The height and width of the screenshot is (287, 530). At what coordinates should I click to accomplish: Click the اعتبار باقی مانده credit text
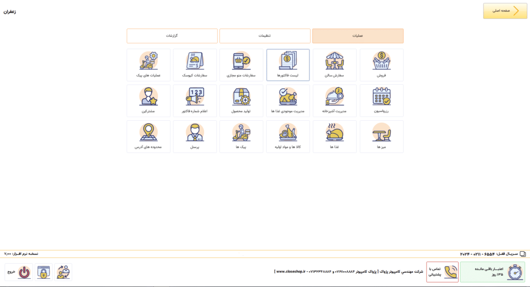(x=489, y=269)
